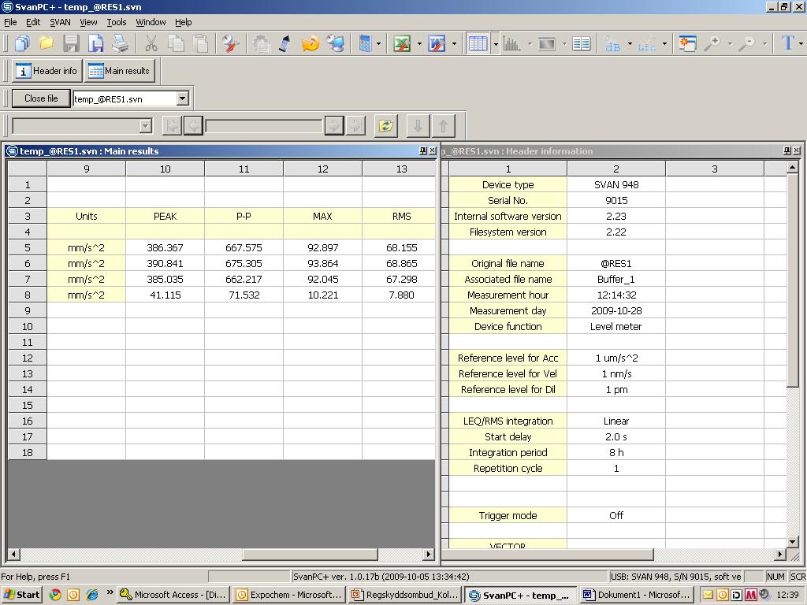Select the table view icon
Screen dimensions: 807x605
pyautogui.click(x=478, y=44)
